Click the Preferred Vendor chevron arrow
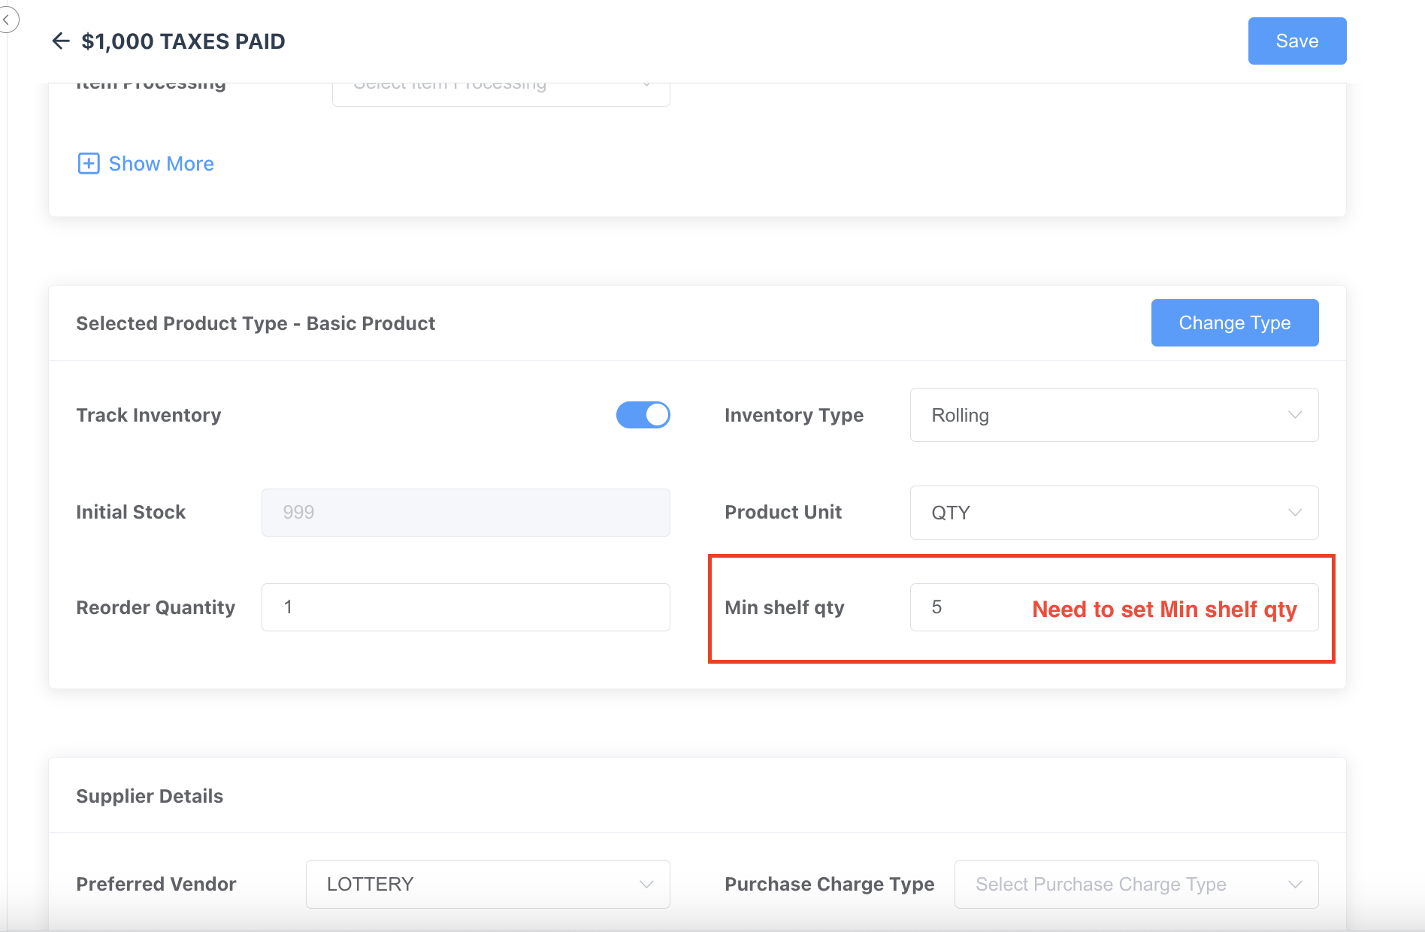1425x932 pixels. click(x=646, y=884)
